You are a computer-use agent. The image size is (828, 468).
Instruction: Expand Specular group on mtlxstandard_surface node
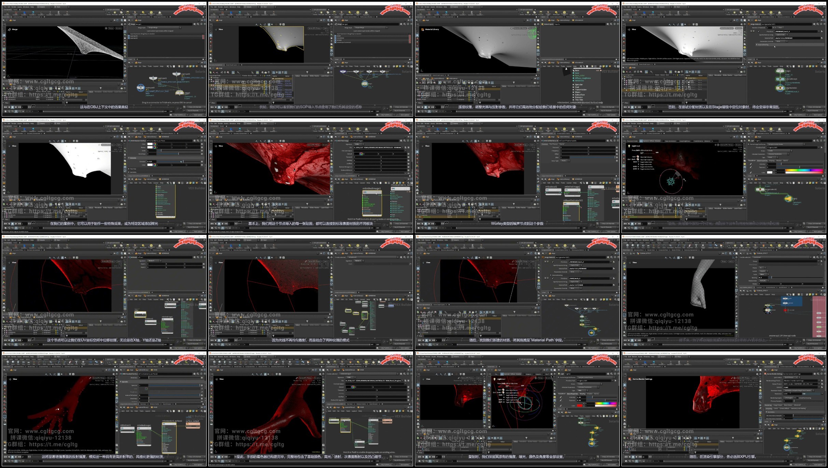tap(573, 85)
